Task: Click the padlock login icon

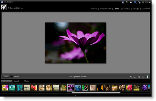Action: click(139, 2)
